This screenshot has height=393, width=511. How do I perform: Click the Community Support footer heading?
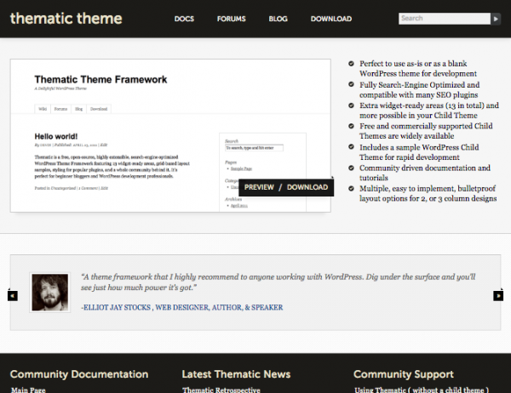(x=404, y=374)
